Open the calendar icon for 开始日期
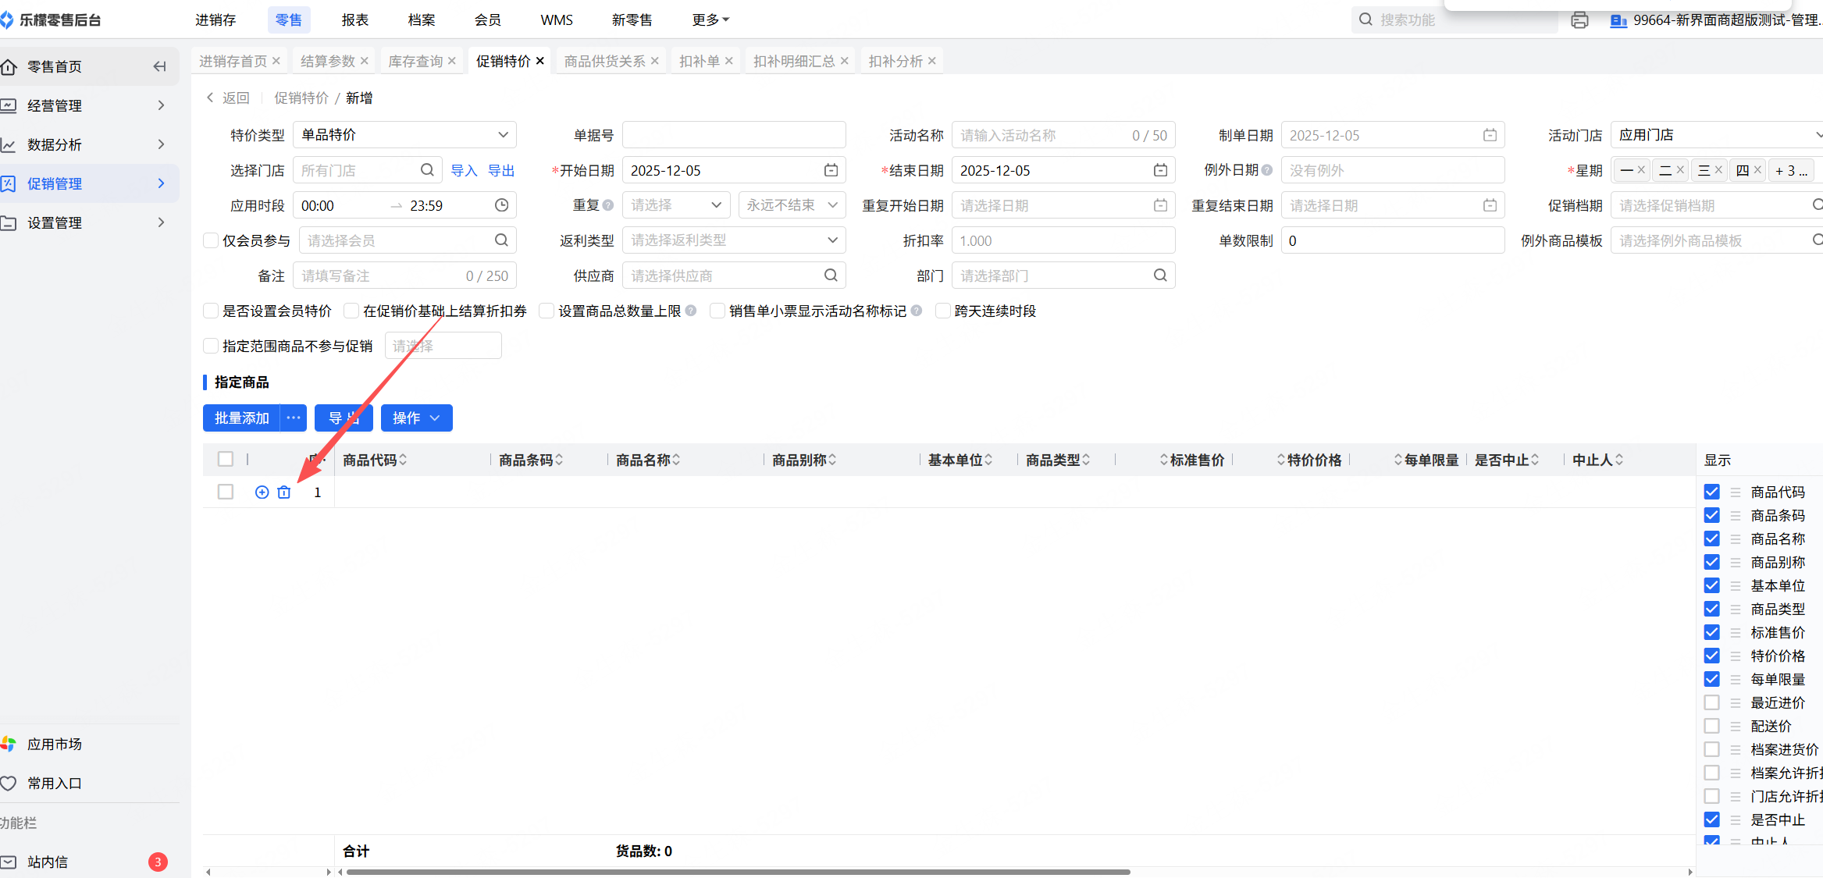The image size is (1823, 878). [831, 170]
